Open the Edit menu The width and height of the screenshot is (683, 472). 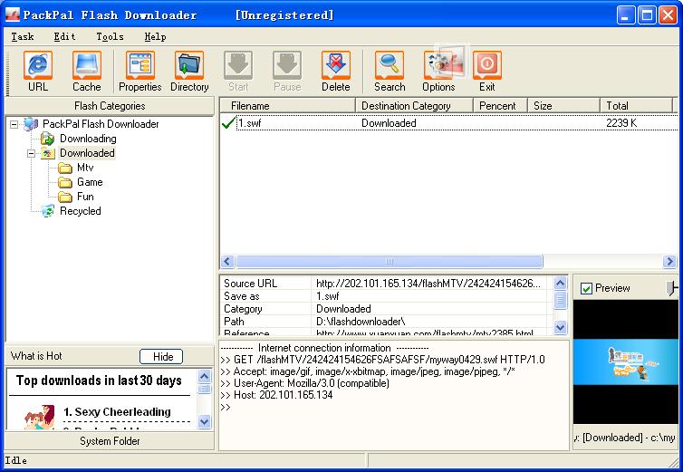click(x=64, y=36)
